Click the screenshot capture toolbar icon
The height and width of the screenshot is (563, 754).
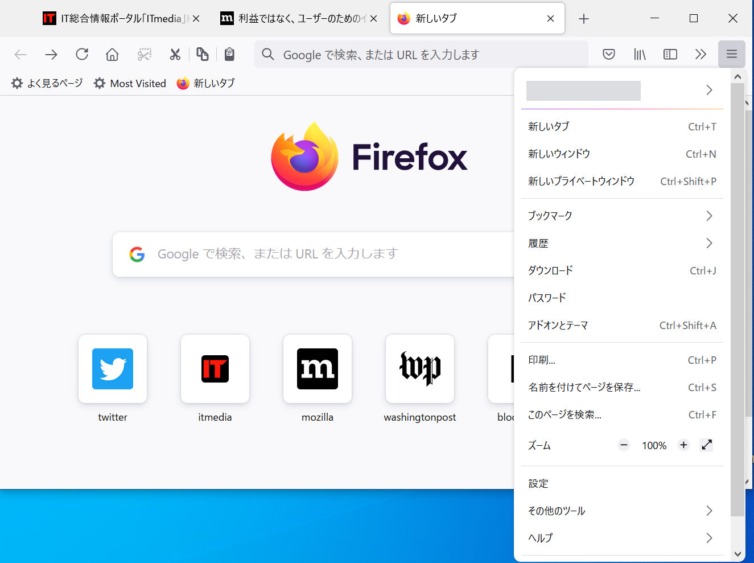pos(145,55)
